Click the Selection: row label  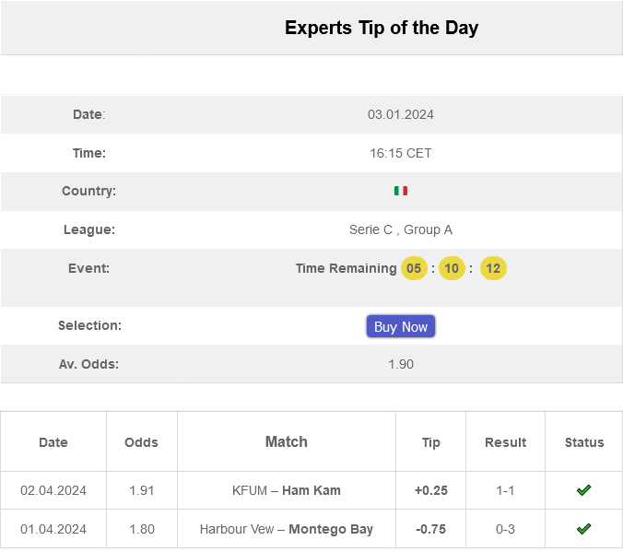pos(89,325)
